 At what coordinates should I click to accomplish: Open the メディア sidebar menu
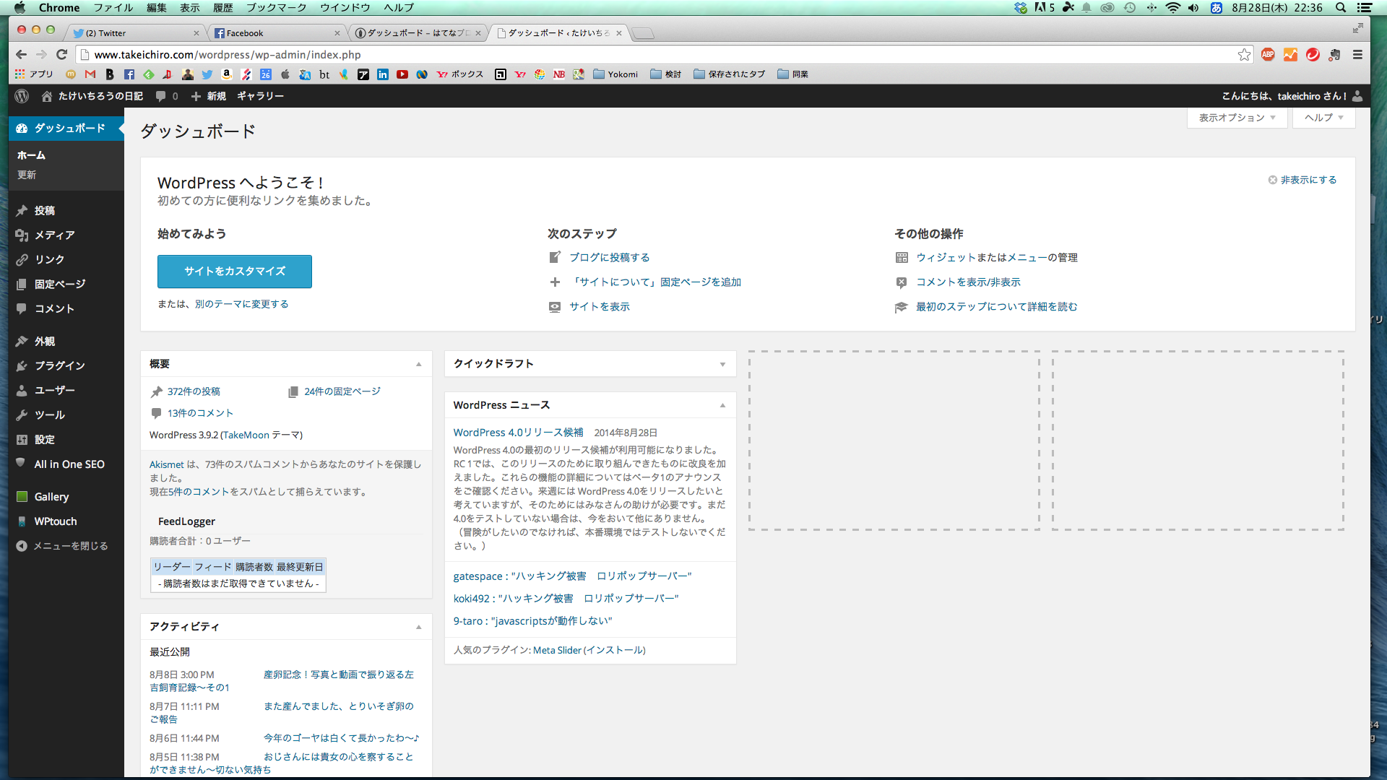(x=66, y=235)
